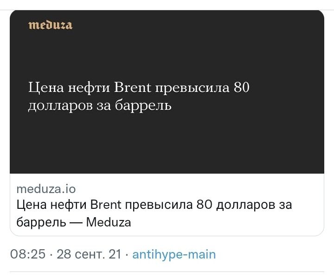Open the meduza.io domain link
Viewport: 334px width, 278px height.
[x=46, y=189]
